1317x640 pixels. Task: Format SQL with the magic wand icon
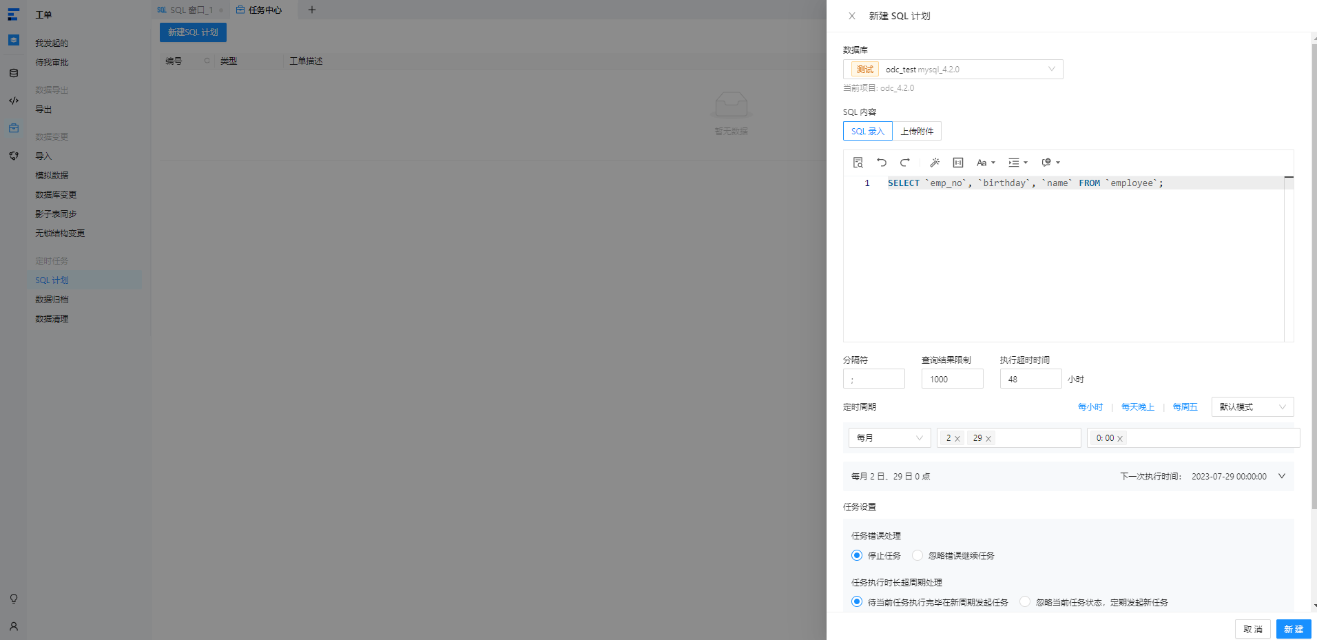click(935, 163)
